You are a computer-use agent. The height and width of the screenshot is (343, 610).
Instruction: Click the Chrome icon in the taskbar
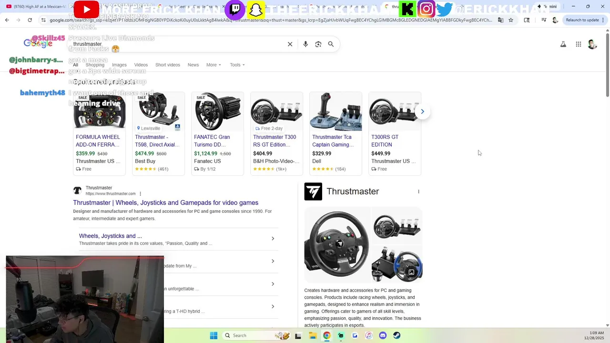(x=326, y=335)
